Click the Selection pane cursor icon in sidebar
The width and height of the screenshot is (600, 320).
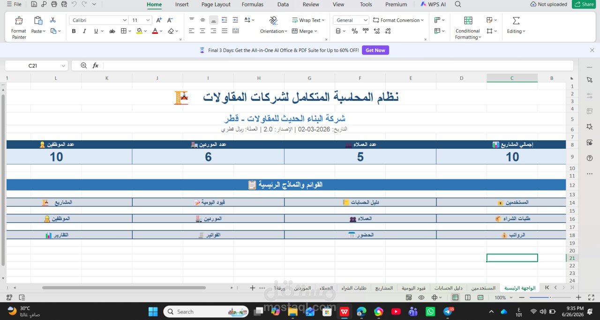(590, 80)
